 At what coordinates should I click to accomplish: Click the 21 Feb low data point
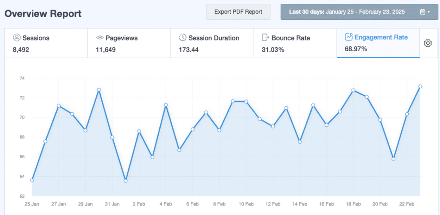pos(393,159)
